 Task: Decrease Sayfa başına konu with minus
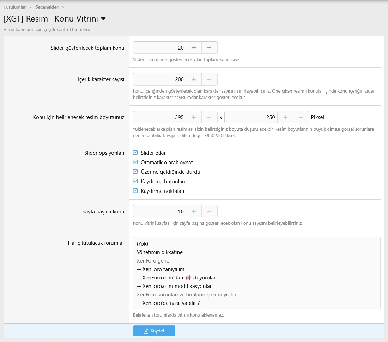pyautogui.click(x=209, y=211)
